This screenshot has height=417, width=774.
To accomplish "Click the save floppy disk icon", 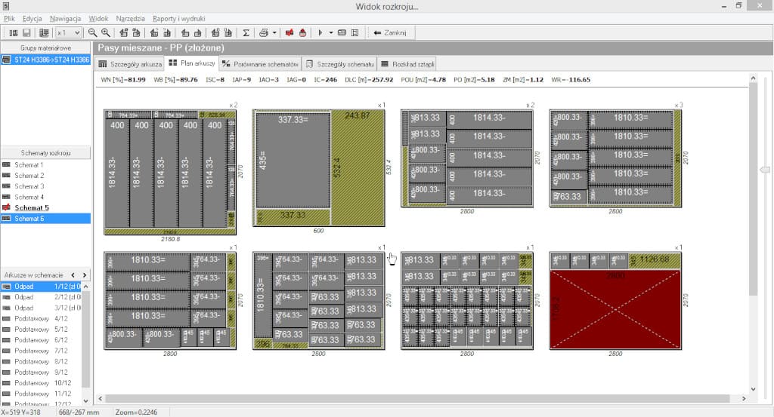I will (x=26, y=32).
